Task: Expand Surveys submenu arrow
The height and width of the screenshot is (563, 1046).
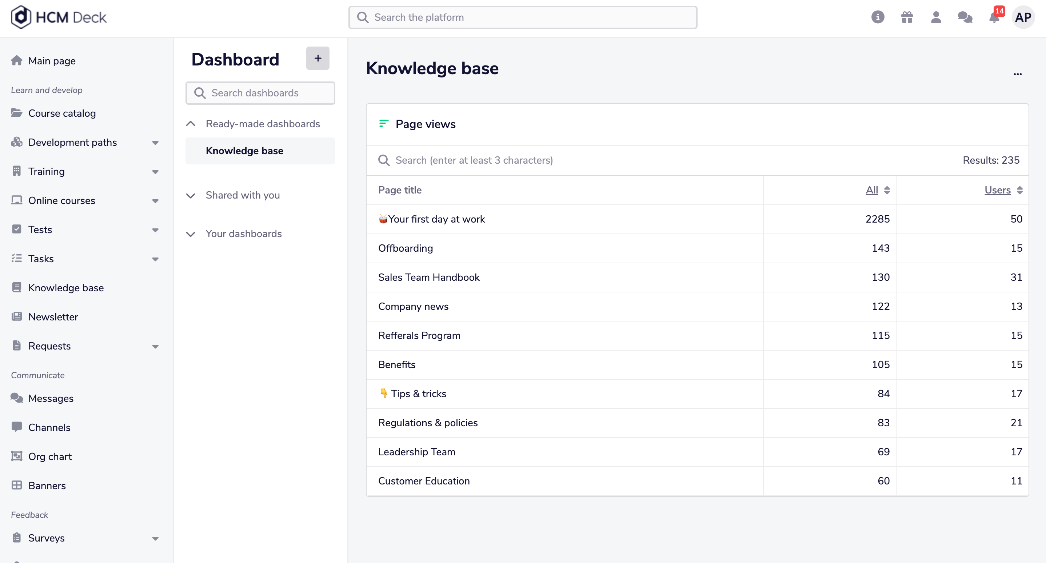Action: (155, 539)
